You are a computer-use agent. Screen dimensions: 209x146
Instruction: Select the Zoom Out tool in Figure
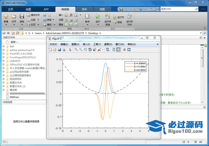(x=81, y=50)
